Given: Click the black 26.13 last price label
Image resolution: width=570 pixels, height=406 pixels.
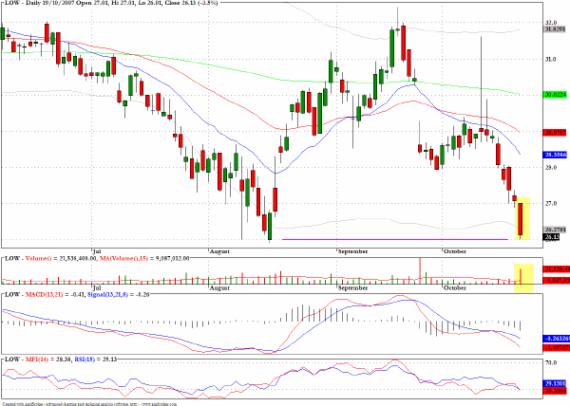Looking at the screenshot, I should pyautogui.click(x=552, y=237).
